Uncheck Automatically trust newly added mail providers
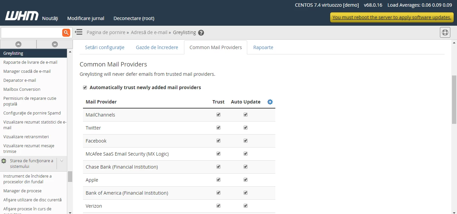 [x=85, y=87]
